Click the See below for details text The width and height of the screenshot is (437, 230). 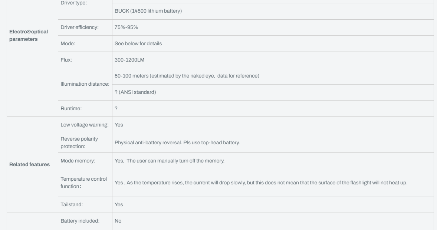[138, 43]
